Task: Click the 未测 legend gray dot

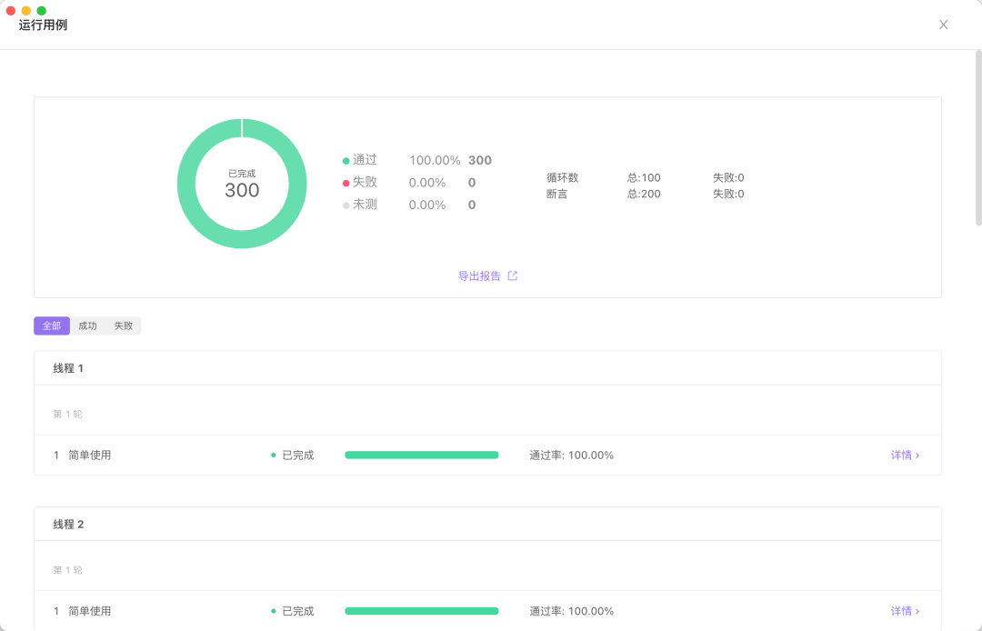Action: pos(346,205)
